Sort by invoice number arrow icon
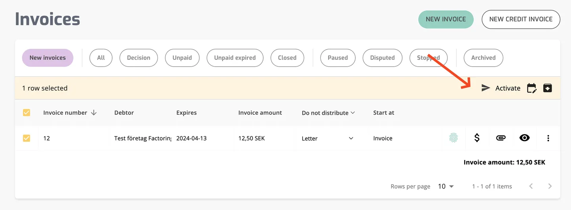 point(94,113)
